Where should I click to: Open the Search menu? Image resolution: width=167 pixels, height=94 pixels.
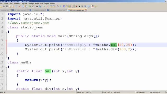6,4
